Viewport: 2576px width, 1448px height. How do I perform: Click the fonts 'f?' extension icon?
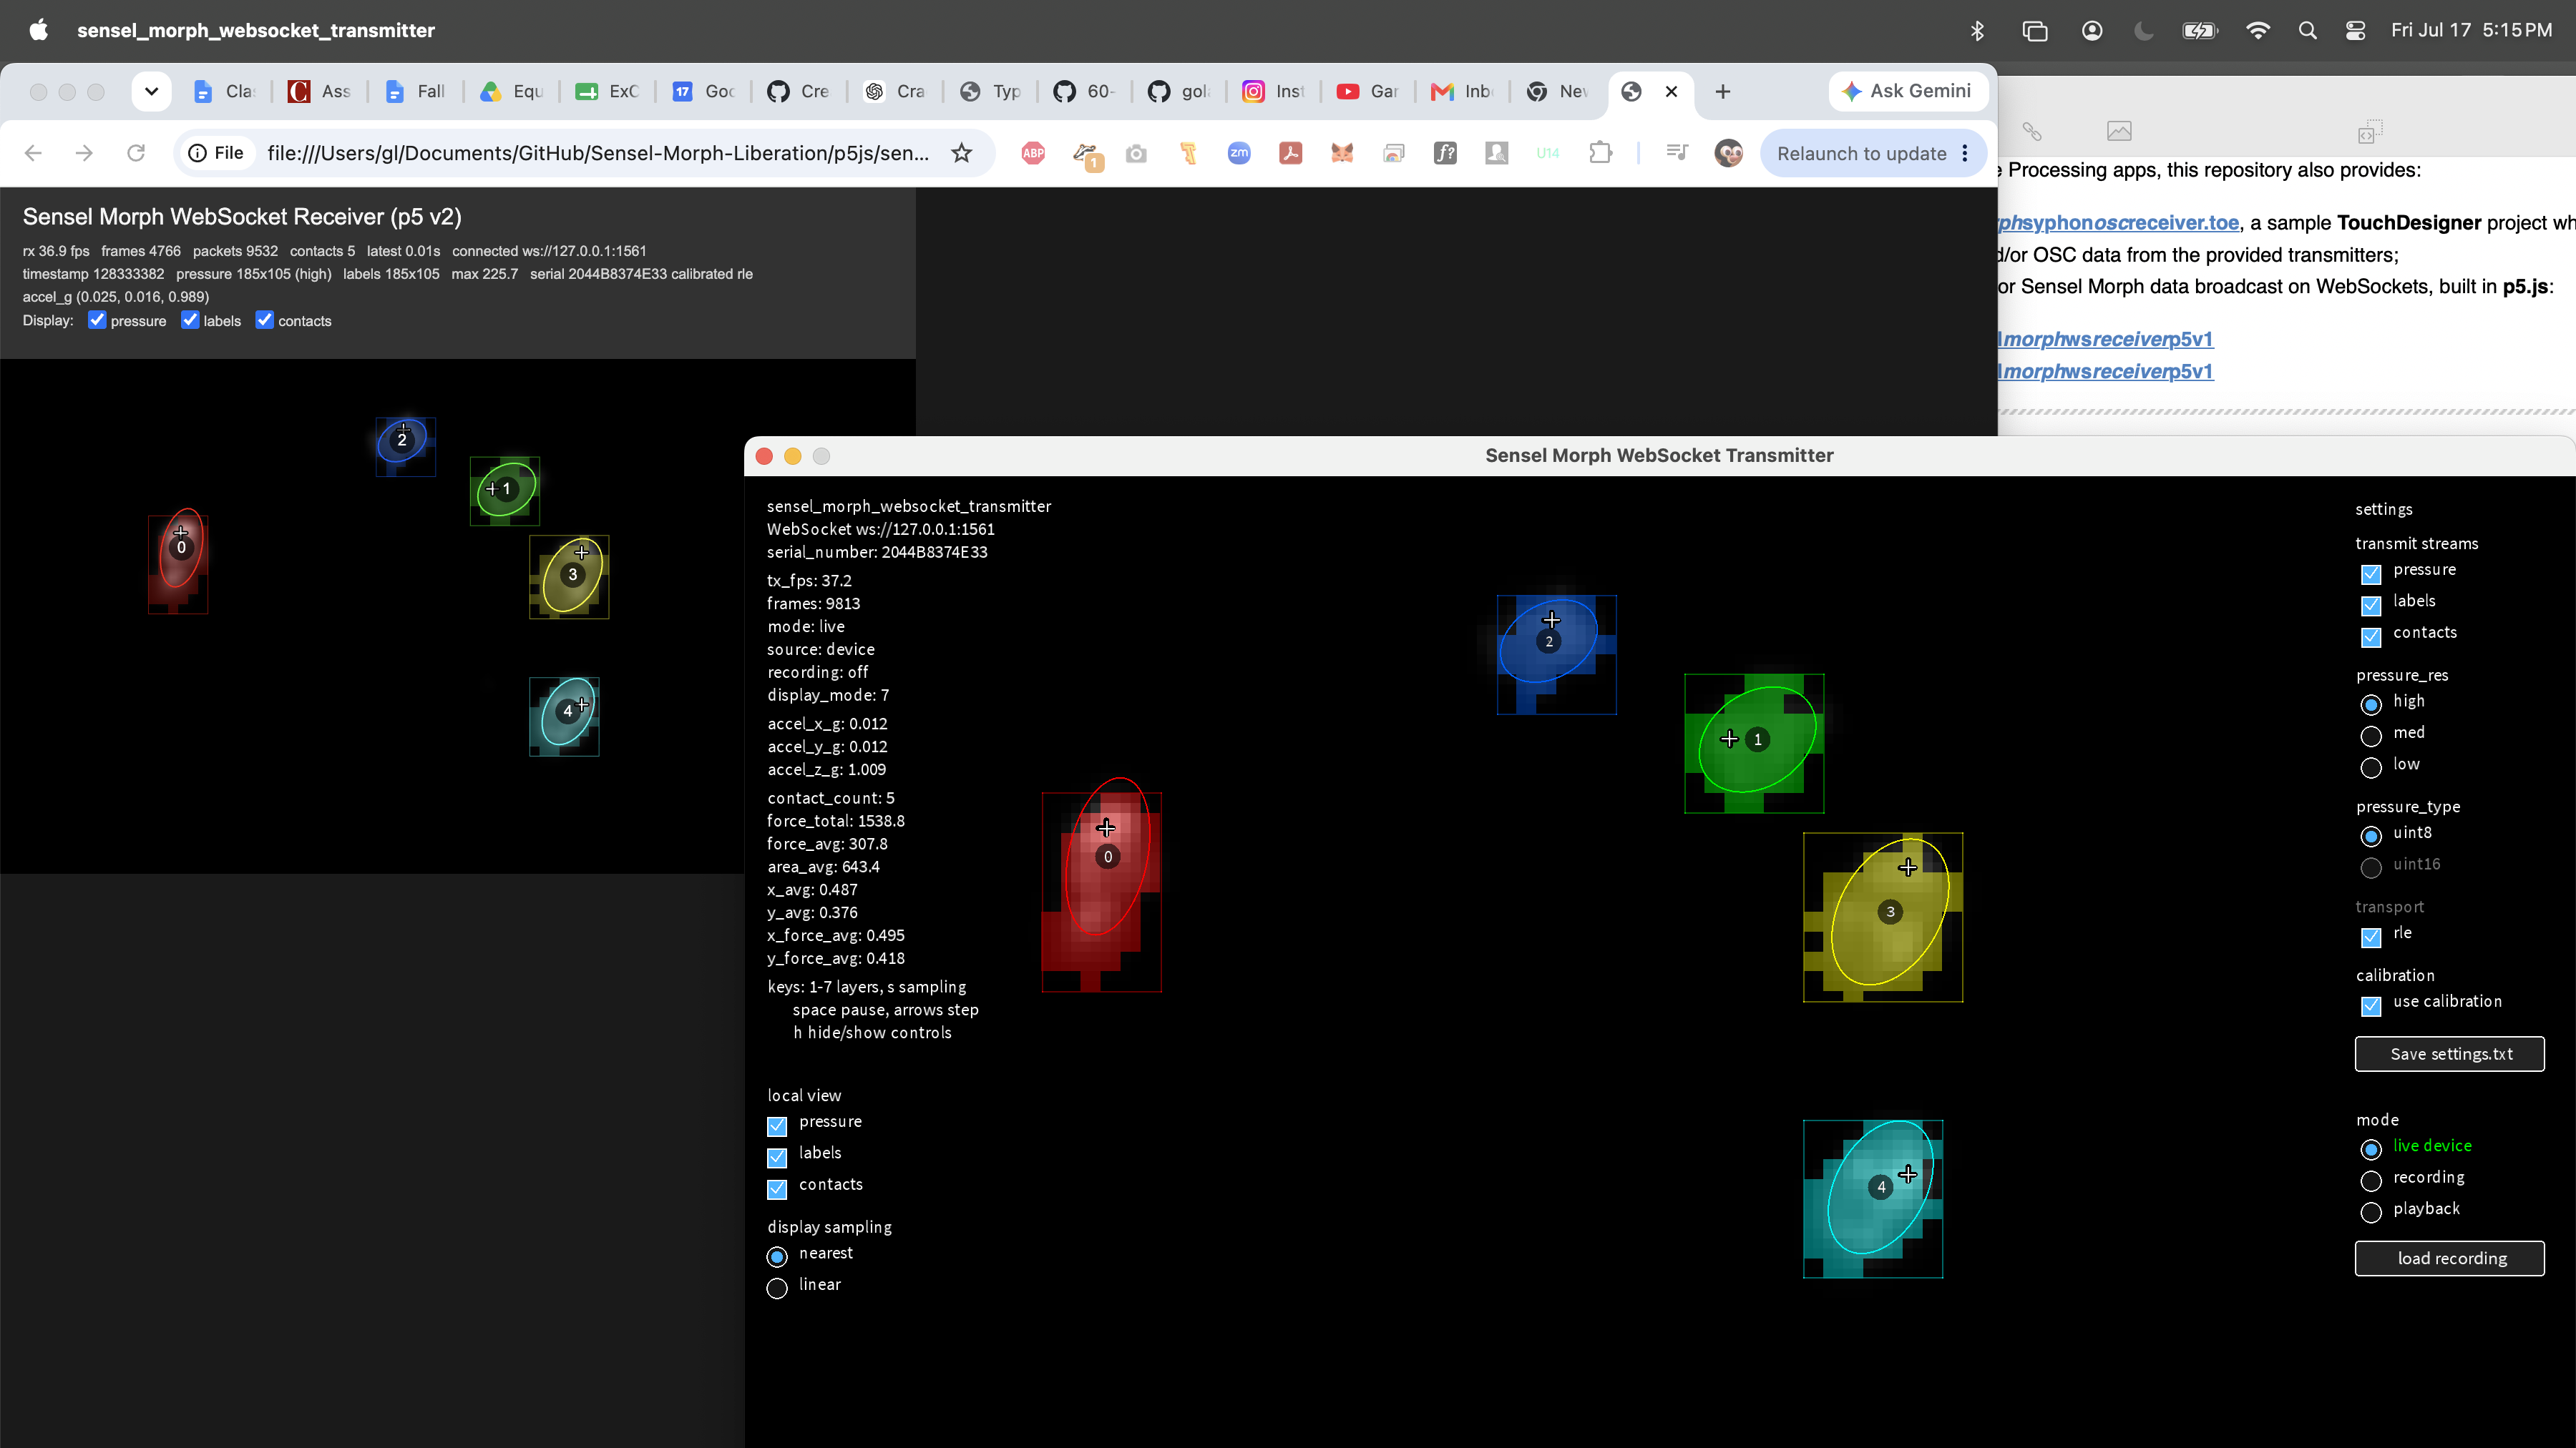[1445, 153]
